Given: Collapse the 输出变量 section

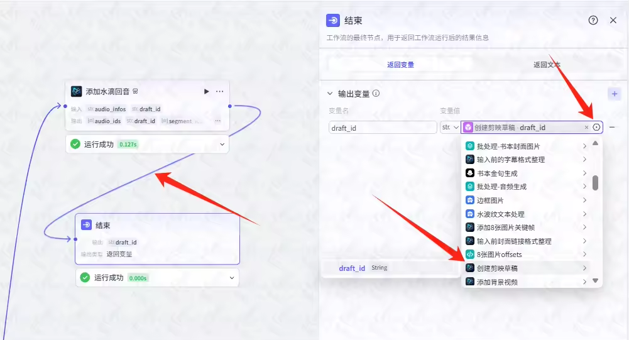Looking at the screenshot, I should coord(330,94).
